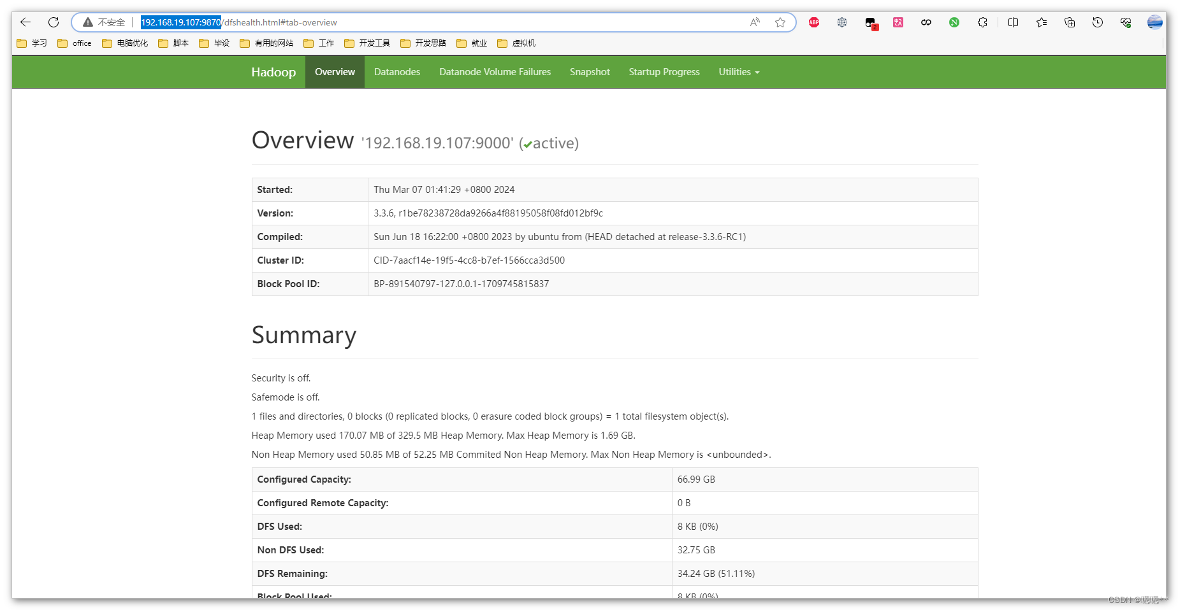Add this page to favorites
Image resolution: width=1178 pixels, height=610 pixels.
click(x=780, y=22)
